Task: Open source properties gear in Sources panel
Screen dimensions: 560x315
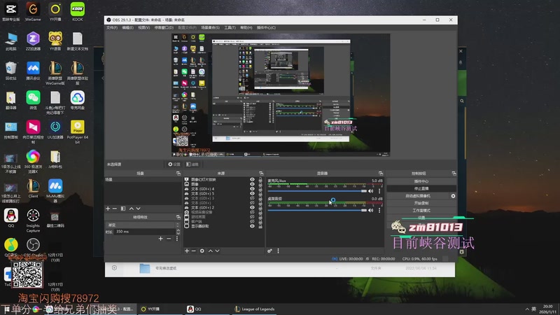Action: [202, 250]
